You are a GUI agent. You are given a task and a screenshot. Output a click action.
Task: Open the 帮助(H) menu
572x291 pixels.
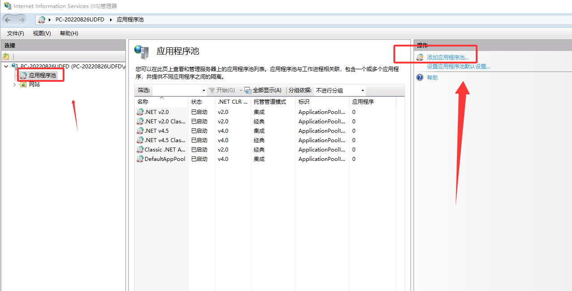(x=69, y=34)
